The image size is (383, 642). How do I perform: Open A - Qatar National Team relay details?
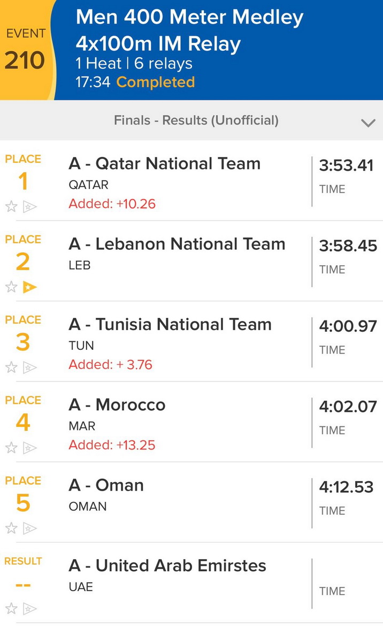[165, 164]
